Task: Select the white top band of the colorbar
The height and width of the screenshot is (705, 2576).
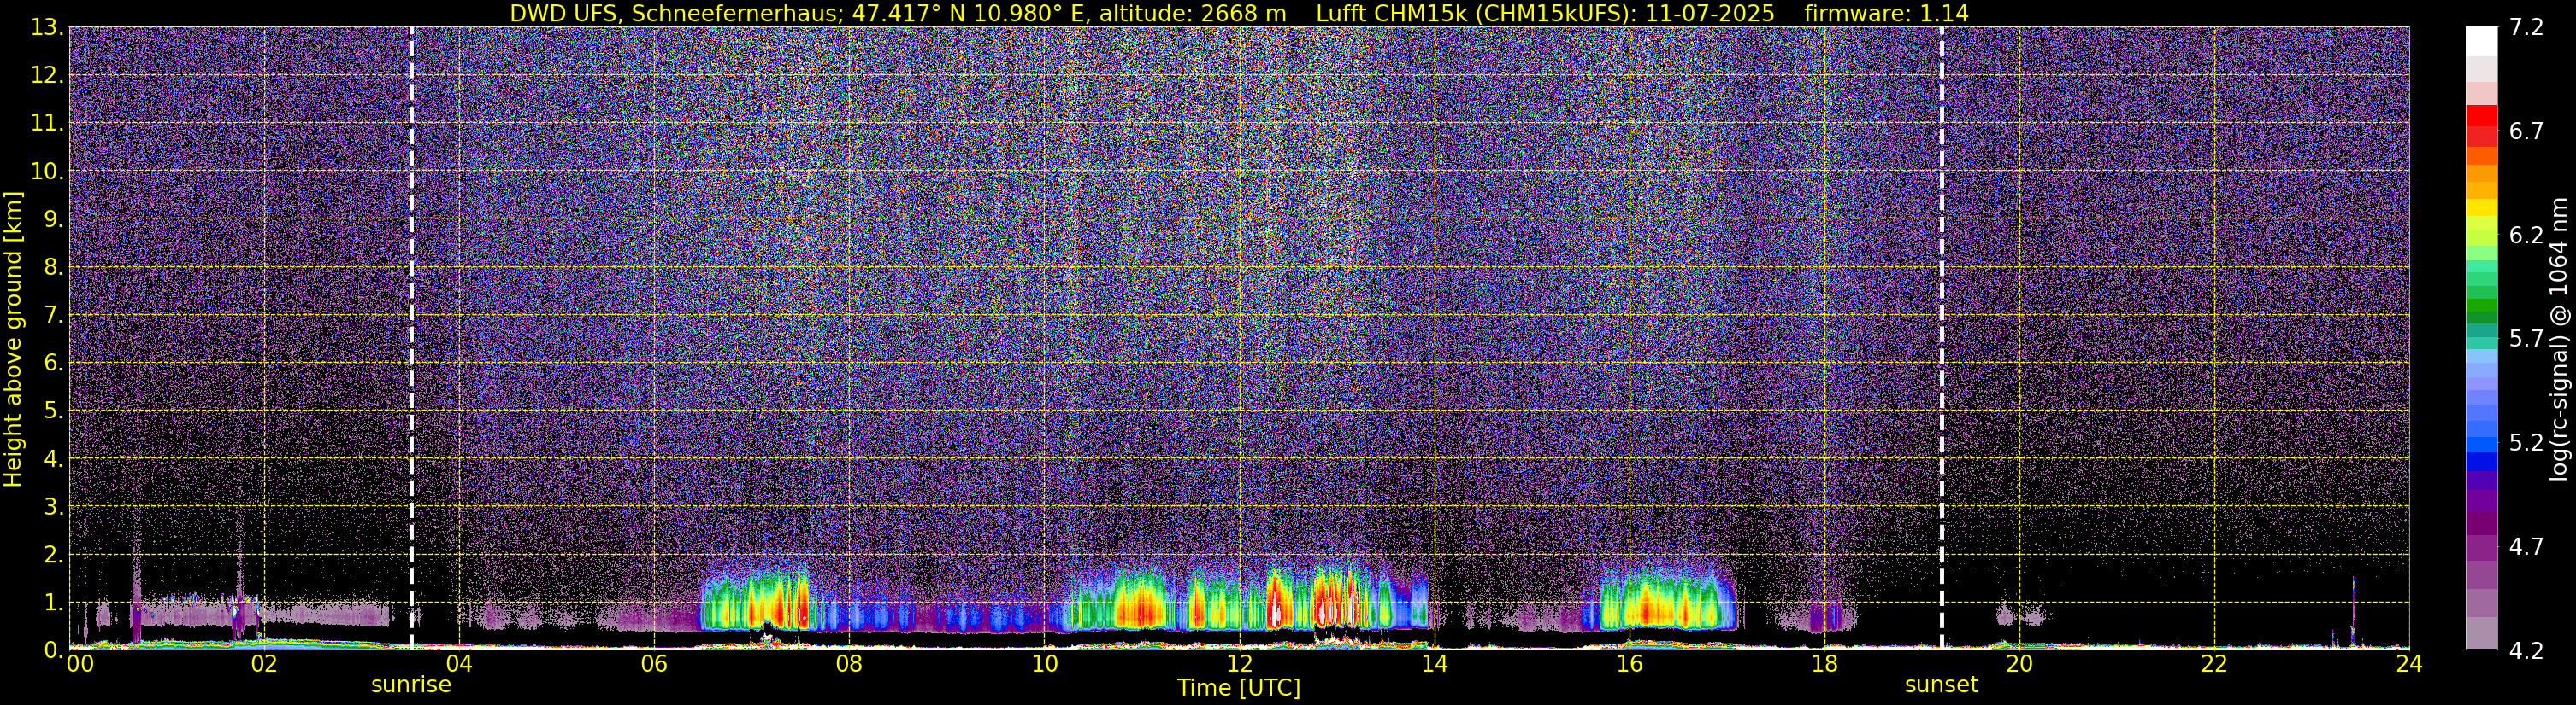Action: [2481, 41]
